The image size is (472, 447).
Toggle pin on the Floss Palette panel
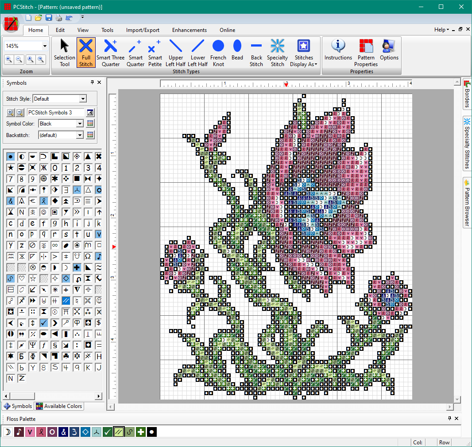(449, 419)
